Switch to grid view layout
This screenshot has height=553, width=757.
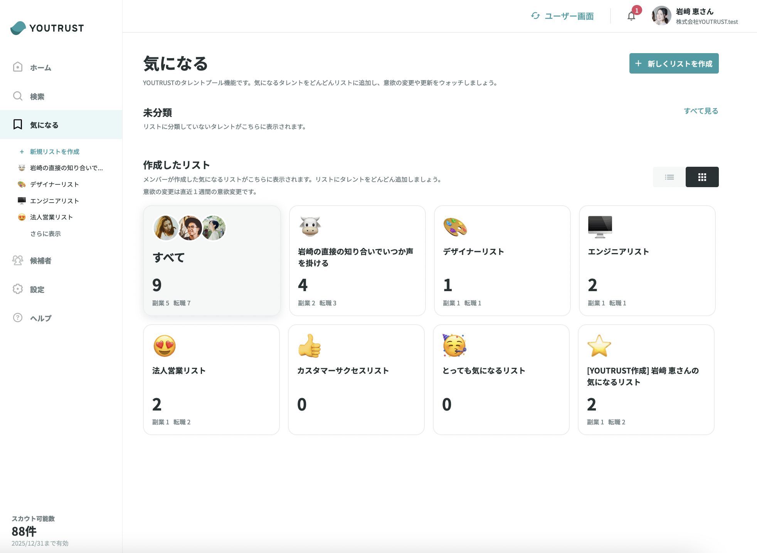coord(702,177)
